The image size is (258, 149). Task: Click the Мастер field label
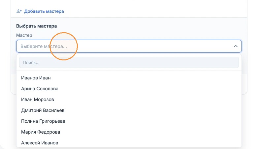tap(24, 35)
